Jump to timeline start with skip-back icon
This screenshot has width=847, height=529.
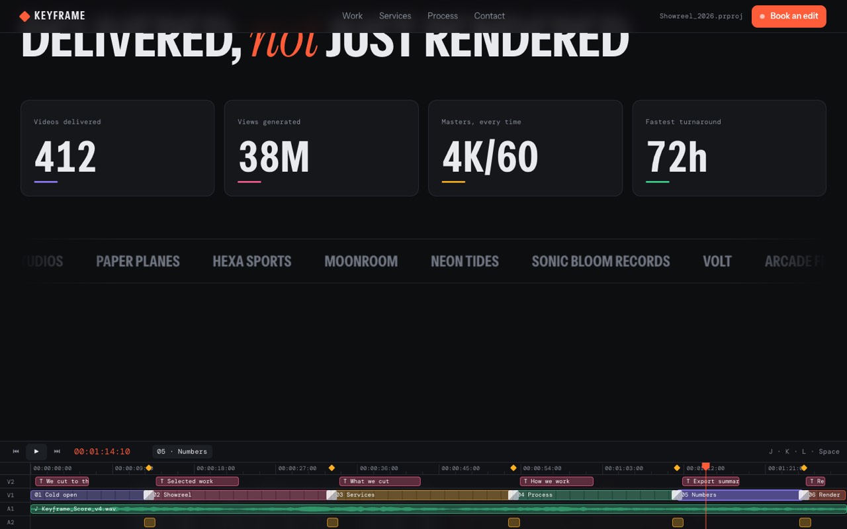16,452
